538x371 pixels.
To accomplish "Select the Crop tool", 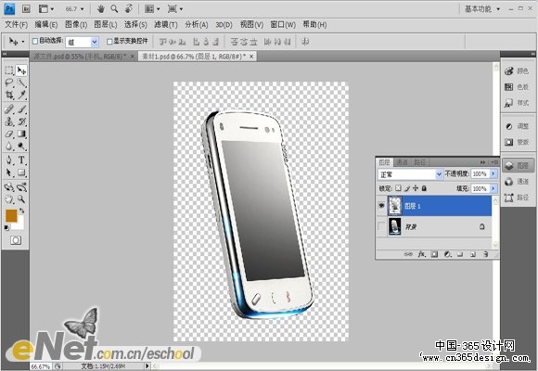I will tap(9, 95).
